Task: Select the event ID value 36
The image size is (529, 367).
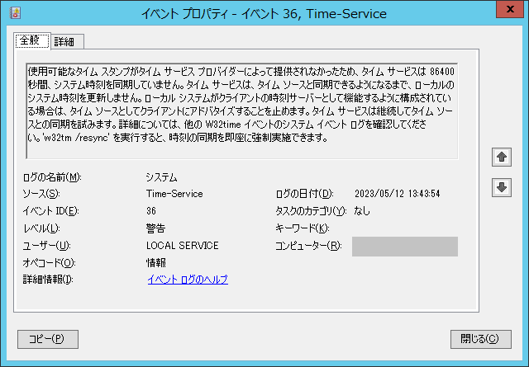Action: (150, 211)
